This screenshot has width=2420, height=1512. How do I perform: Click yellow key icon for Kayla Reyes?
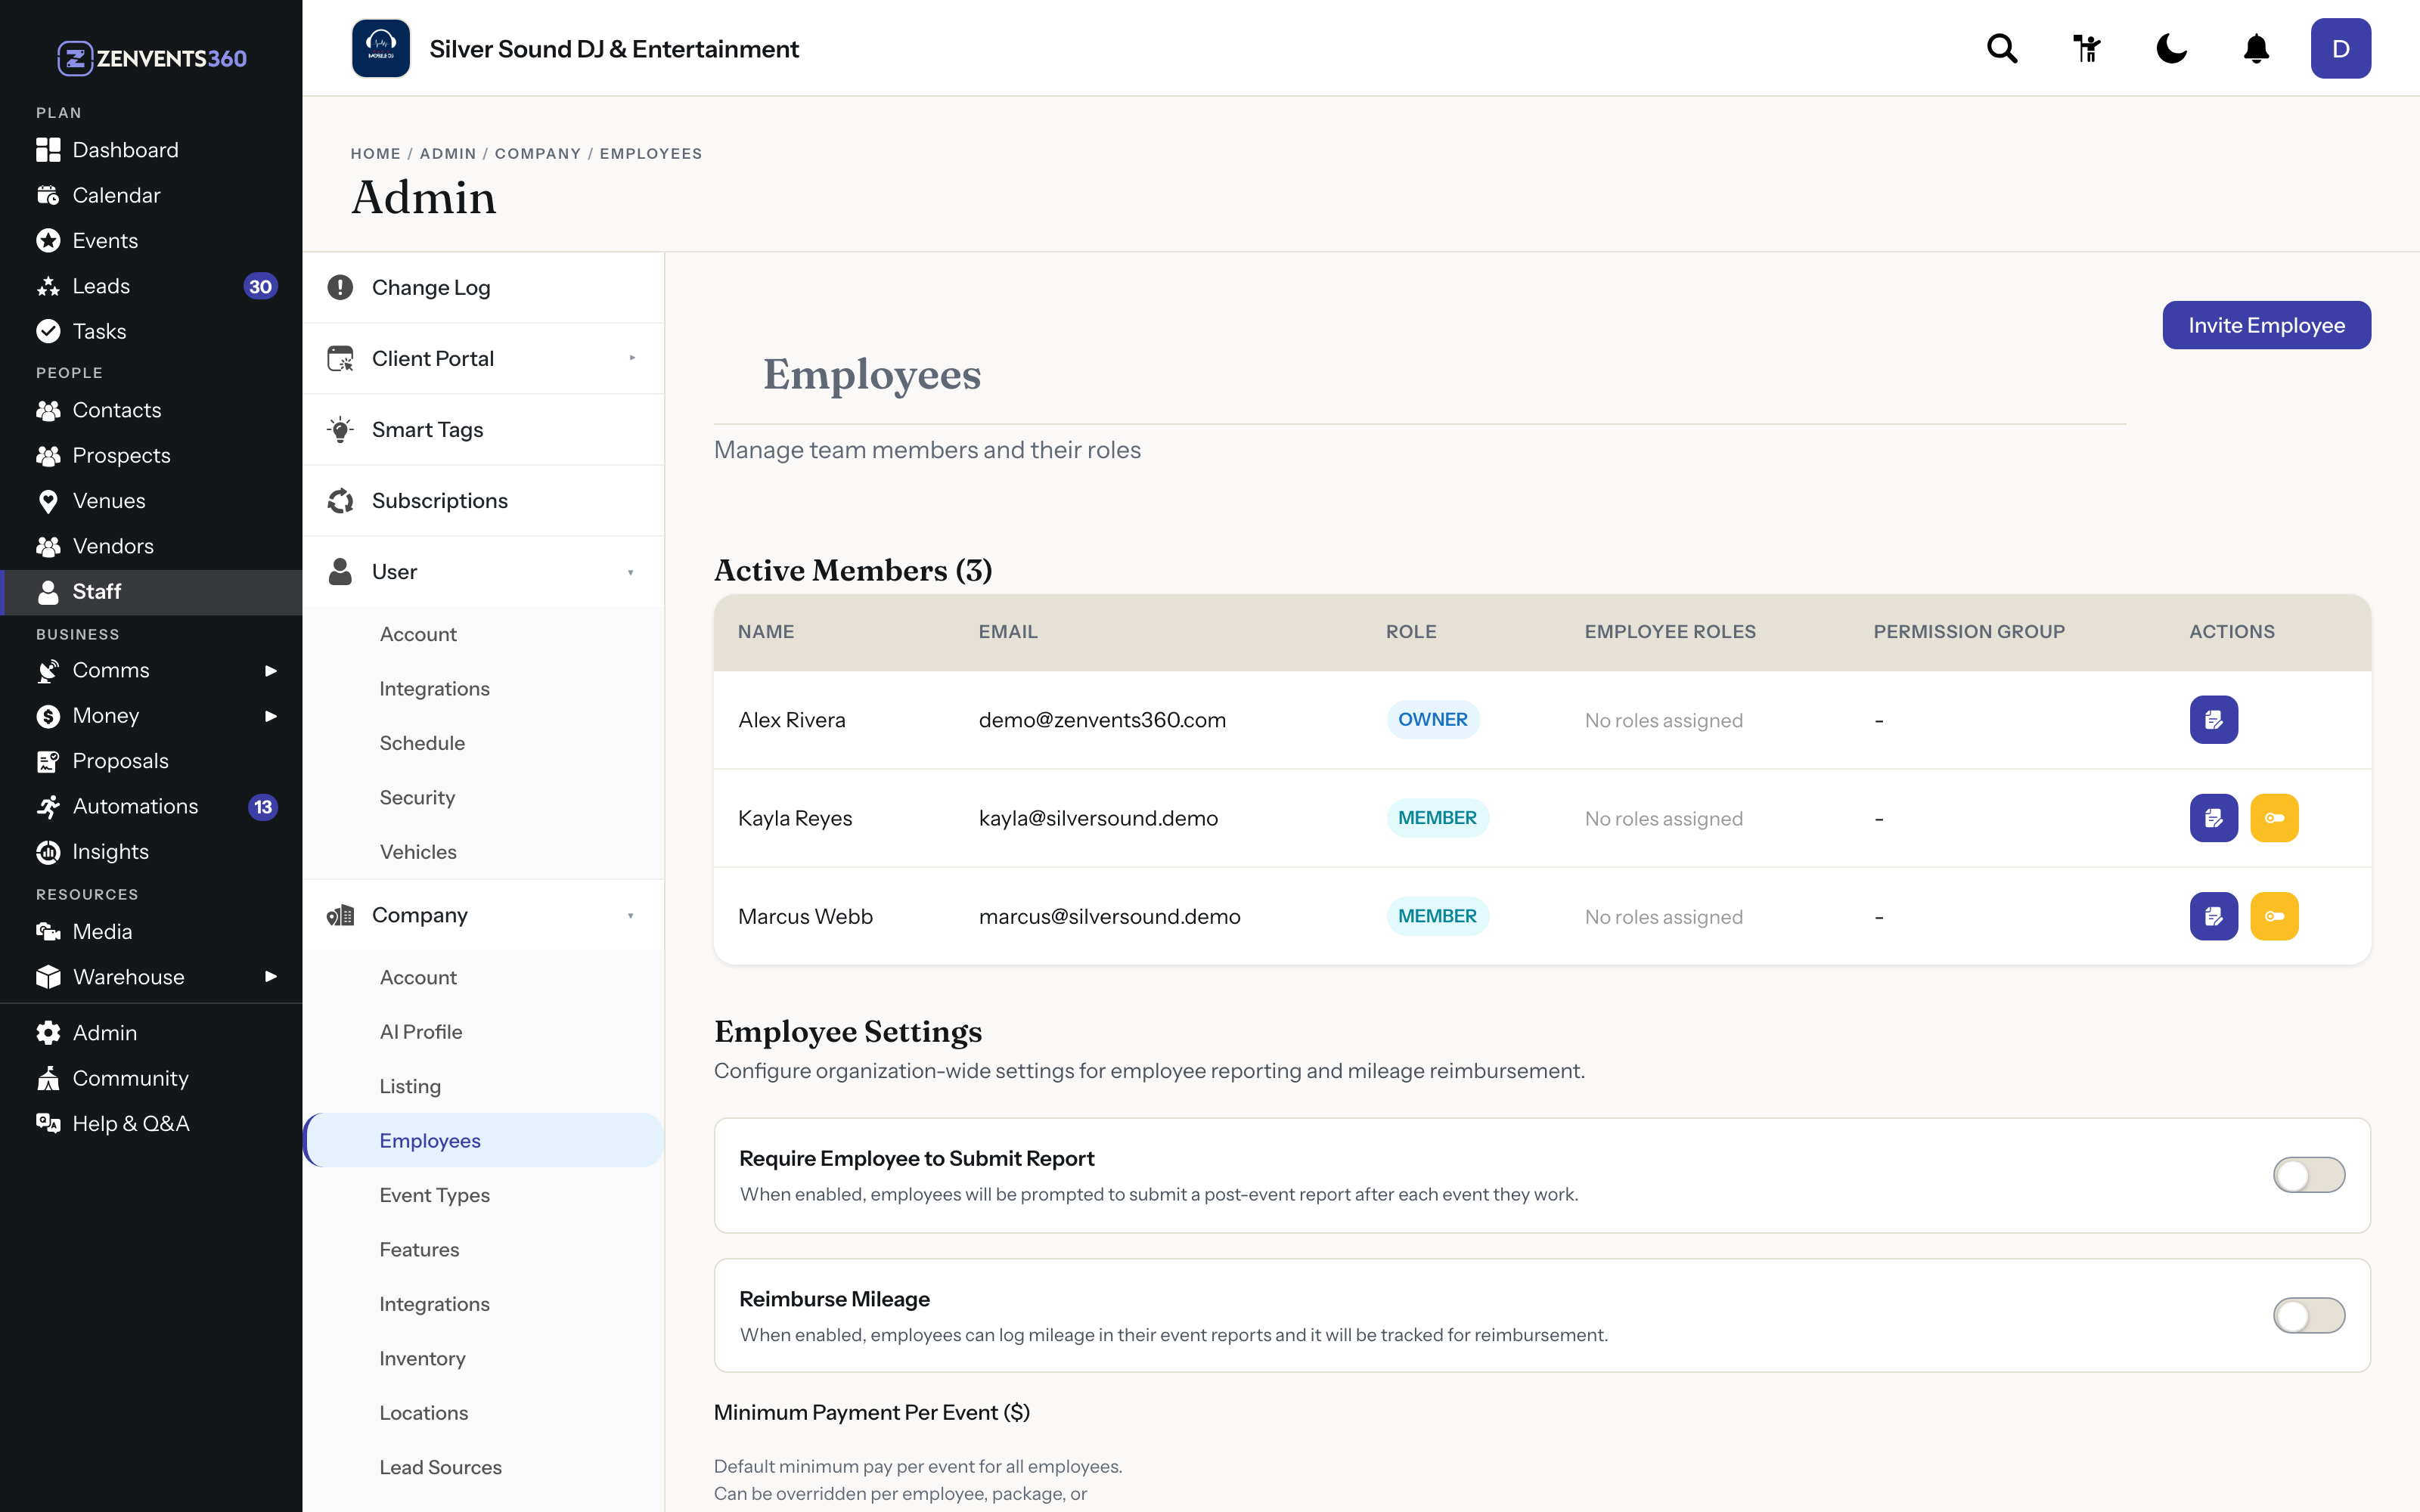[2274, 818]
